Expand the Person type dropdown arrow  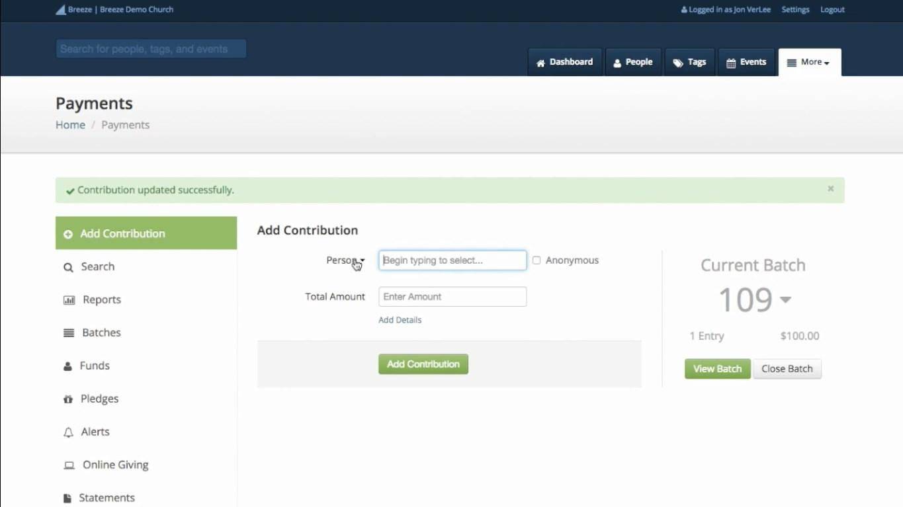coord(362,260)
